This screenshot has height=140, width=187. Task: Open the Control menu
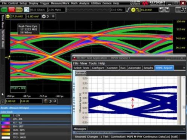click(x=13, y=3)
